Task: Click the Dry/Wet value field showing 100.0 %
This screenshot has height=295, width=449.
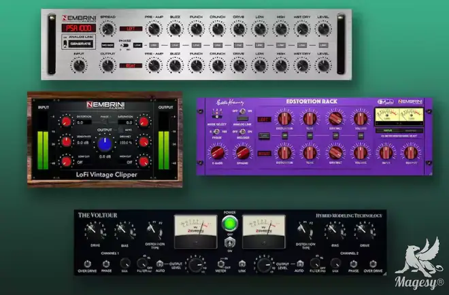Action: point(126,143)
